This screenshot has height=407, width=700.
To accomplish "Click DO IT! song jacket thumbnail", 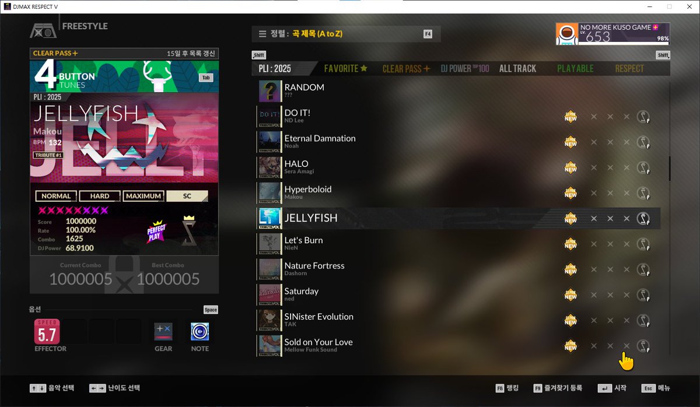I will 269,117.
